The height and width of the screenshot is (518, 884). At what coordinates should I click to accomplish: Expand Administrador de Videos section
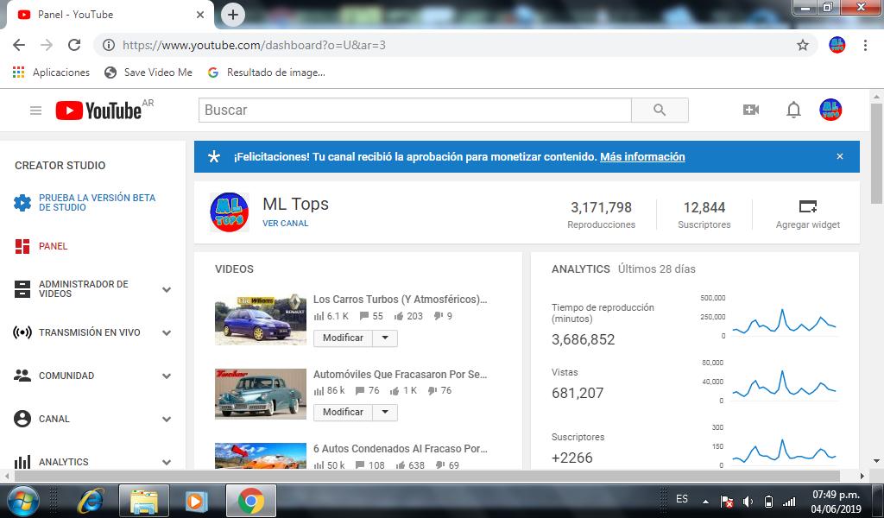coord(167,289)
